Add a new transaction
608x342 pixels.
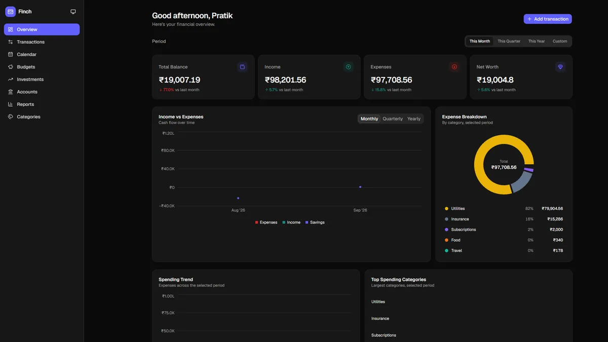click(548, 19)
